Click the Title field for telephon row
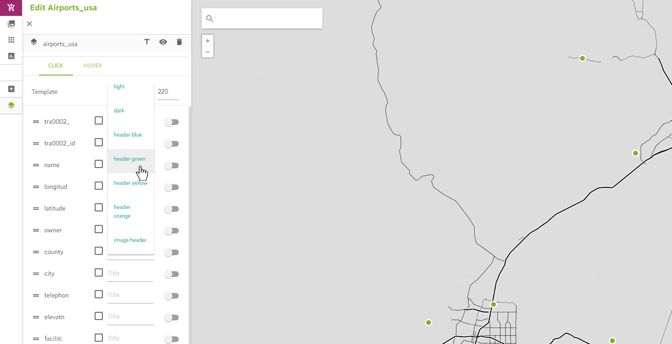Viewport: 672px width, 344px height. click(x=130, y=295)
